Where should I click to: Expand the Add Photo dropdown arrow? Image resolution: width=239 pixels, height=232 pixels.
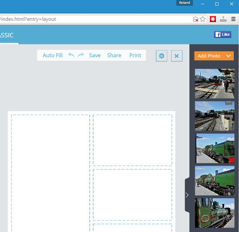229,56
